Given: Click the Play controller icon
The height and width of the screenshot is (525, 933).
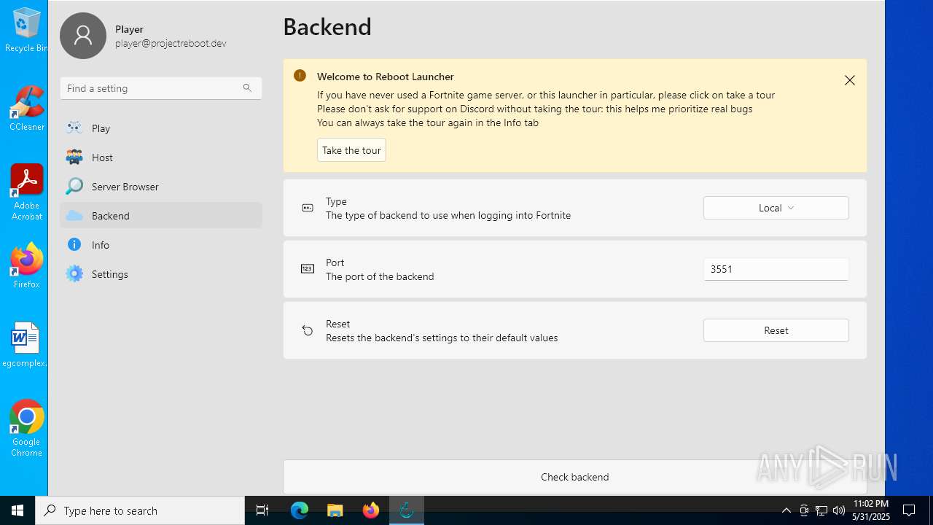Looking at the screenshot, I should pos(74,128).
